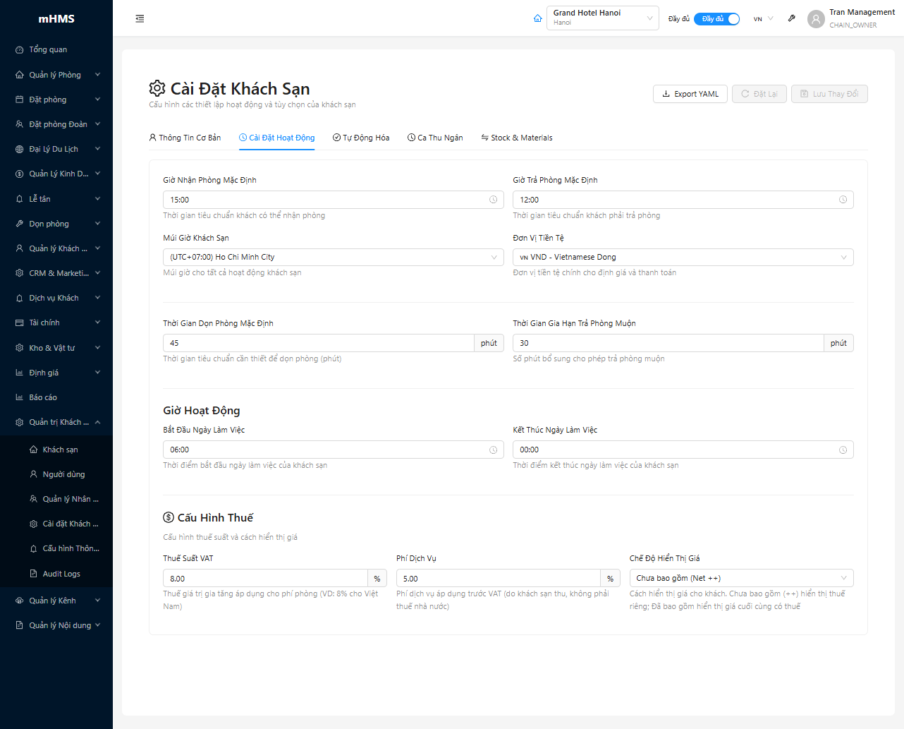
Task: Click the home icon near hotel selector
Action: [538, 18]
